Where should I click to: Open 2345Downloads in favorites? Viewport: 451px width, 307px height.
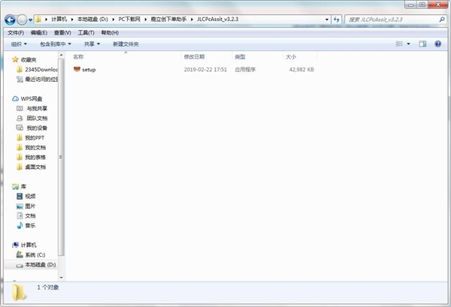pos(38,70)
